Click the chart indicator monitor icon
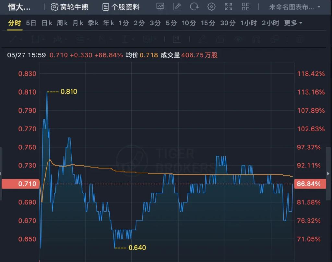Screen dimensions: 332x262 (160, 7)
